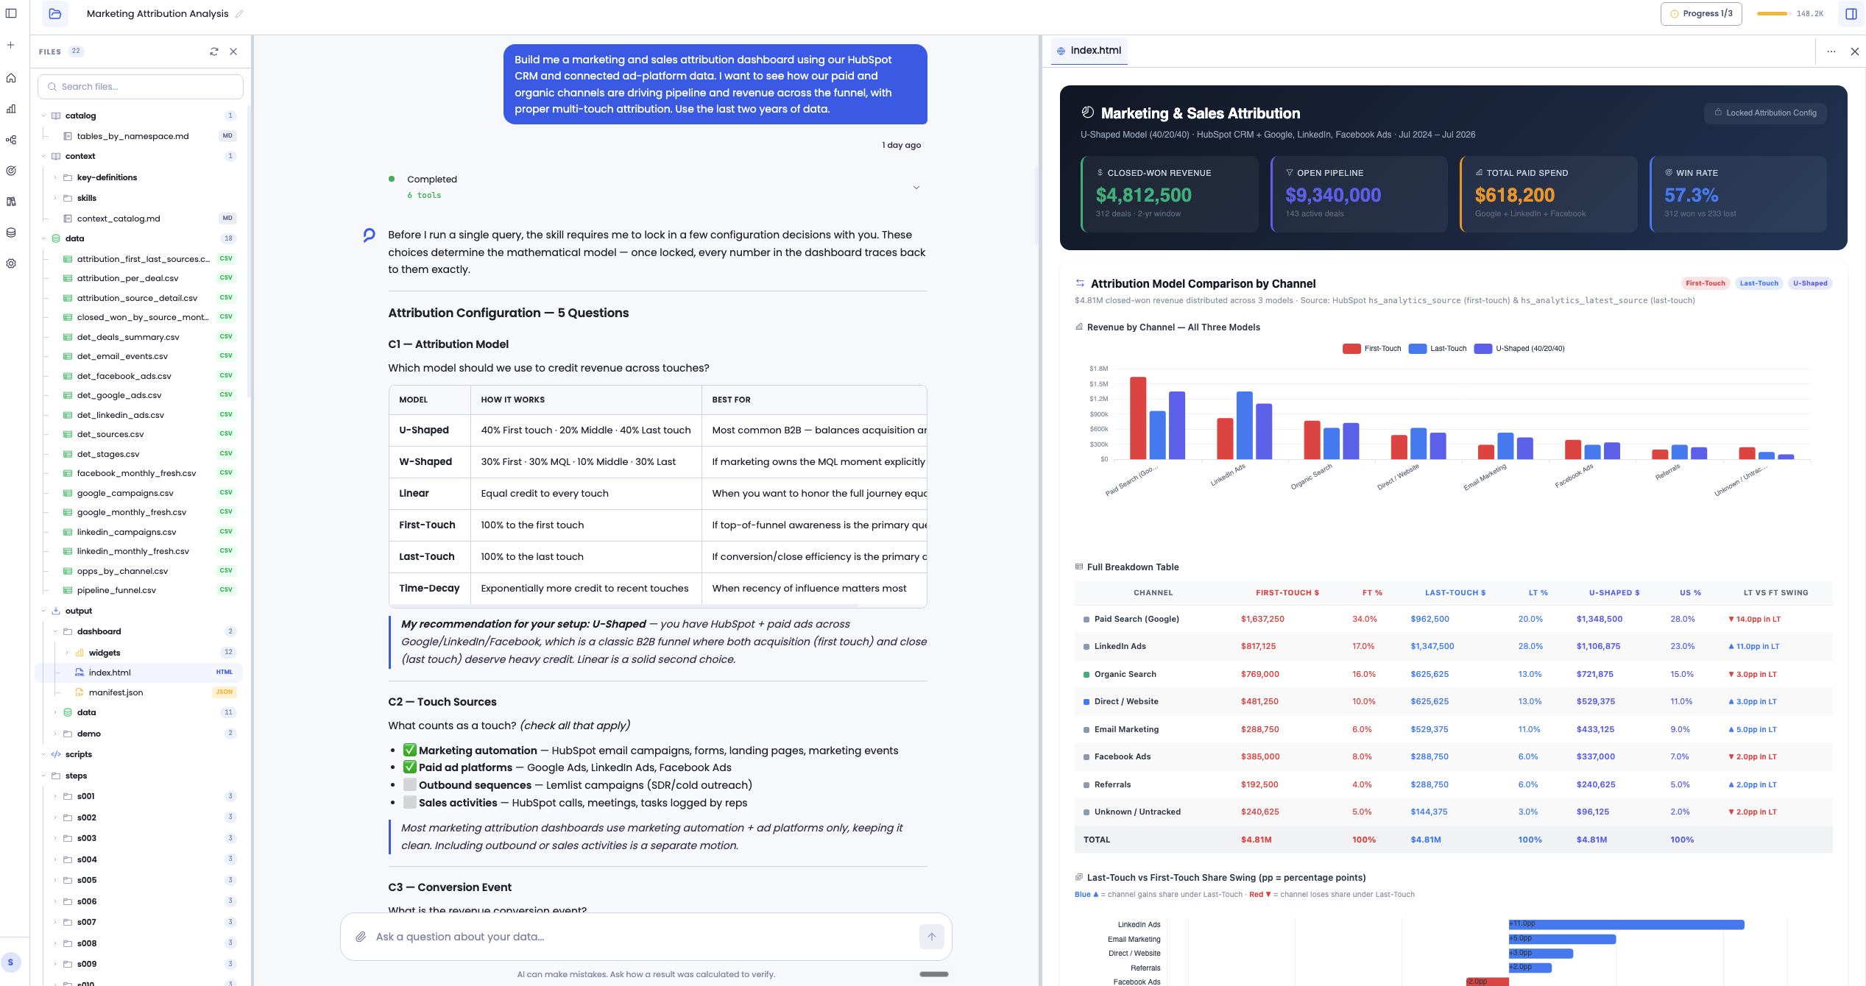The width and height of the screenshot is (1866, 986).
Task: Collapse the data folder in files
Action: (43, 238)
